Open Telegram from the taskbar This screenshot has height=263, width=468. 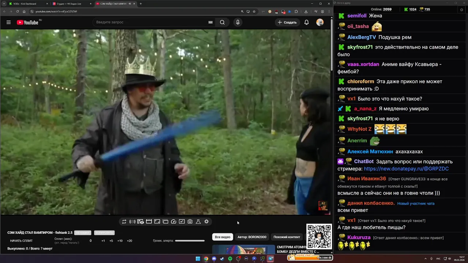[271, 259]
